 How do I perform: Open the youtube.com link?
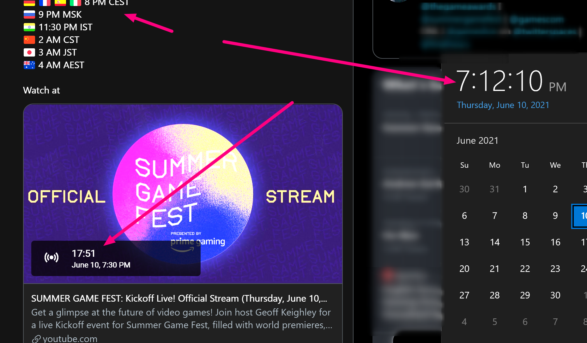click(70, 339)
